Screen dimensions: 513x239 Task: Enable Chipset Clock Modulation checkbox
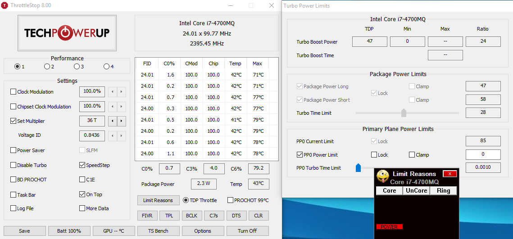13,107
